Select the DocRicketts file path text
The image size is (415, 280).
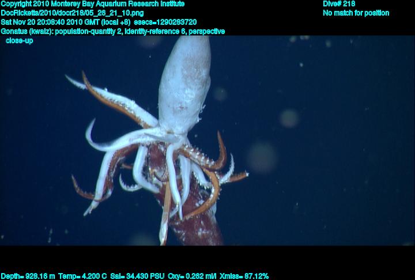tap(72, 13)
